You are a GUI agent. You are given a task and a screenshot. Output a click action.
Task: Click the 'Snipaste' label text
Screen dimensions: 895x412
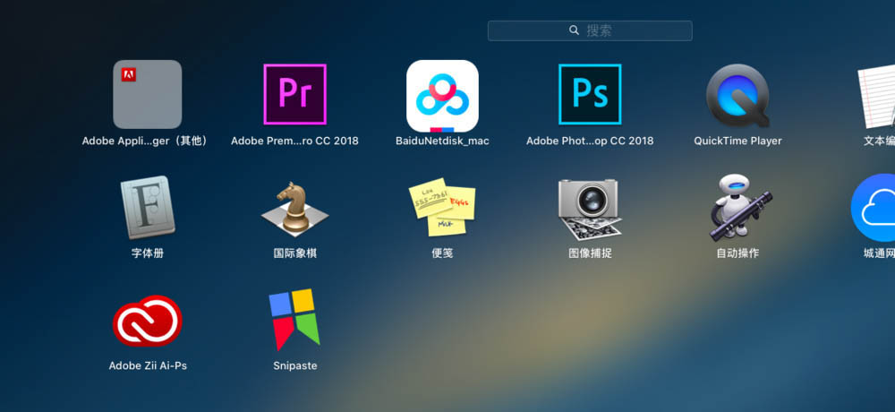[294, 365]
